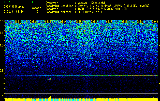
Task: Click the 0935 time marker
Action: [79, 22]
